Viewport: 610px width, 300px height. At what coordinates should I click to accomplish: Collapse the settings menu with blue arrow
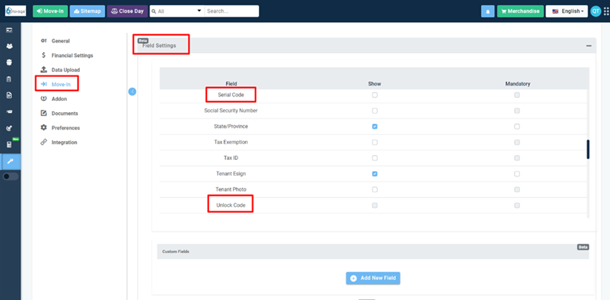pyautogui.click(x=132, y=92)
